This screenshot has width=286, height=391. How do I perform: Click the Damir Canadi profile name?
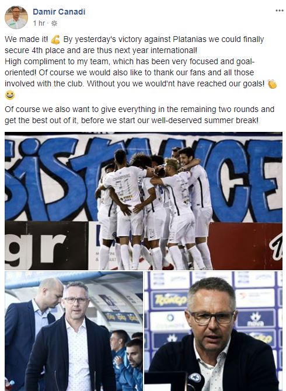(x=59, y=12)
